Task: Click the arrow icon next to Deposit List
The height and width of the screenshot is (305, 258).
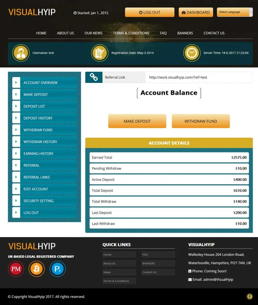Action: pos(16,106)
